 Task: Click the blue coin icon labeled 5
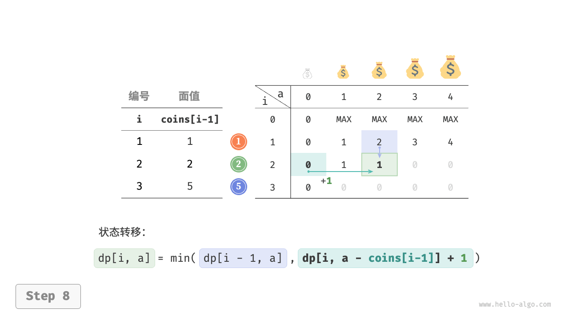[239, 187]
